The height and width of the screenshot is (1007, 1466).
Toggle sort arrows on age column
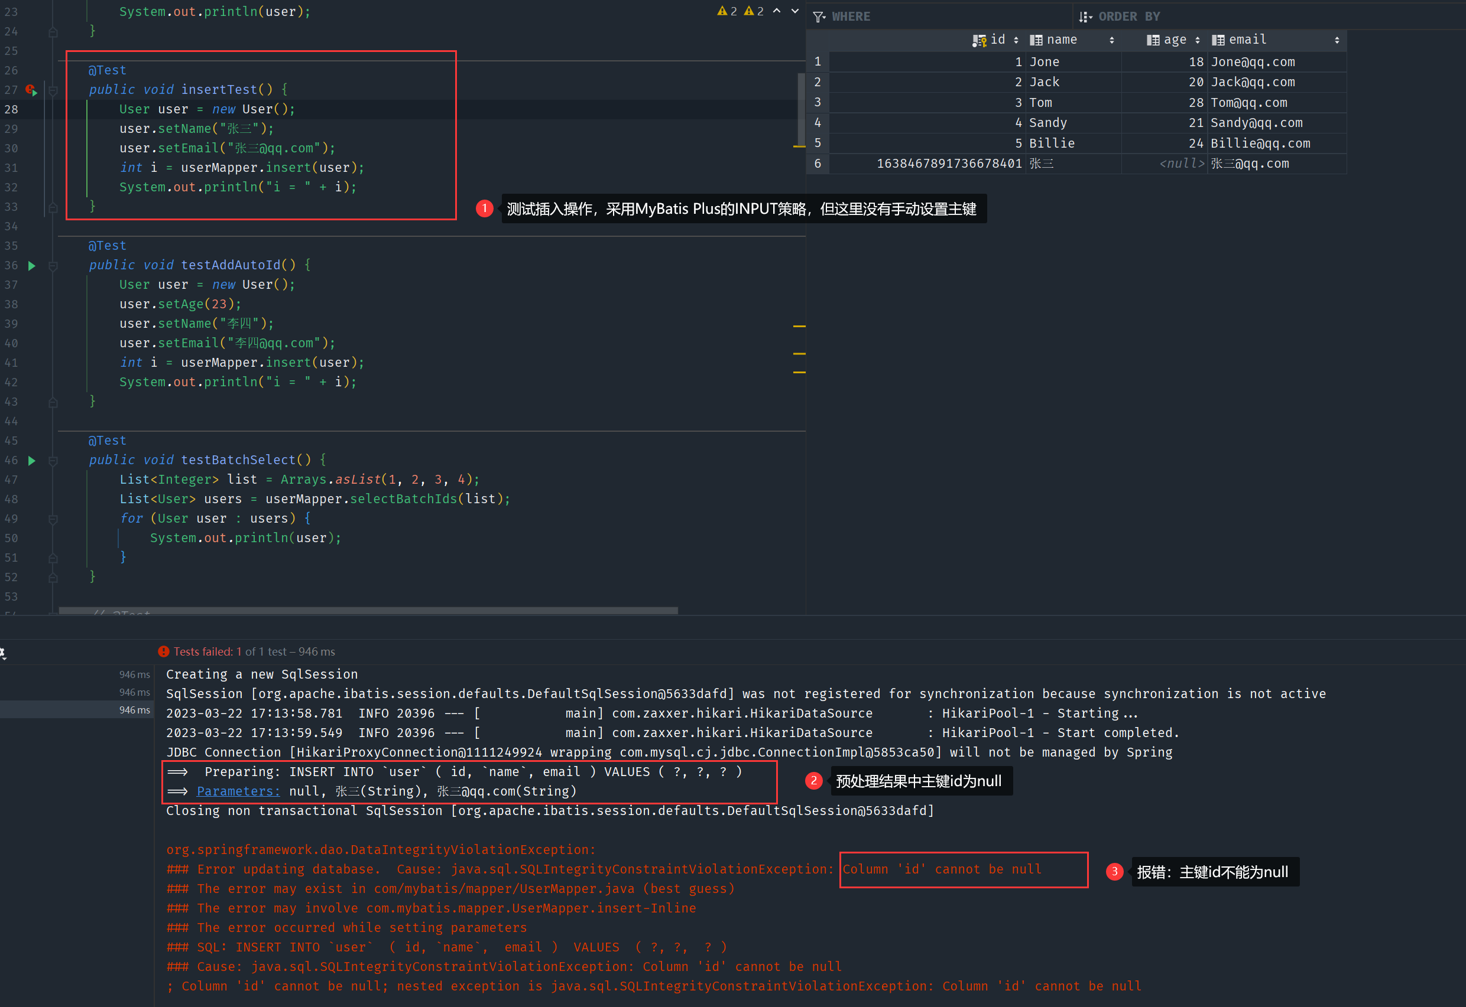1197,40
